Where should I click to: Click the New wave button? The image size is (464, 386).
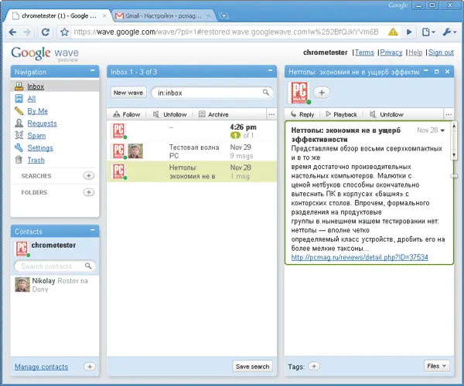tap(128, 93)
